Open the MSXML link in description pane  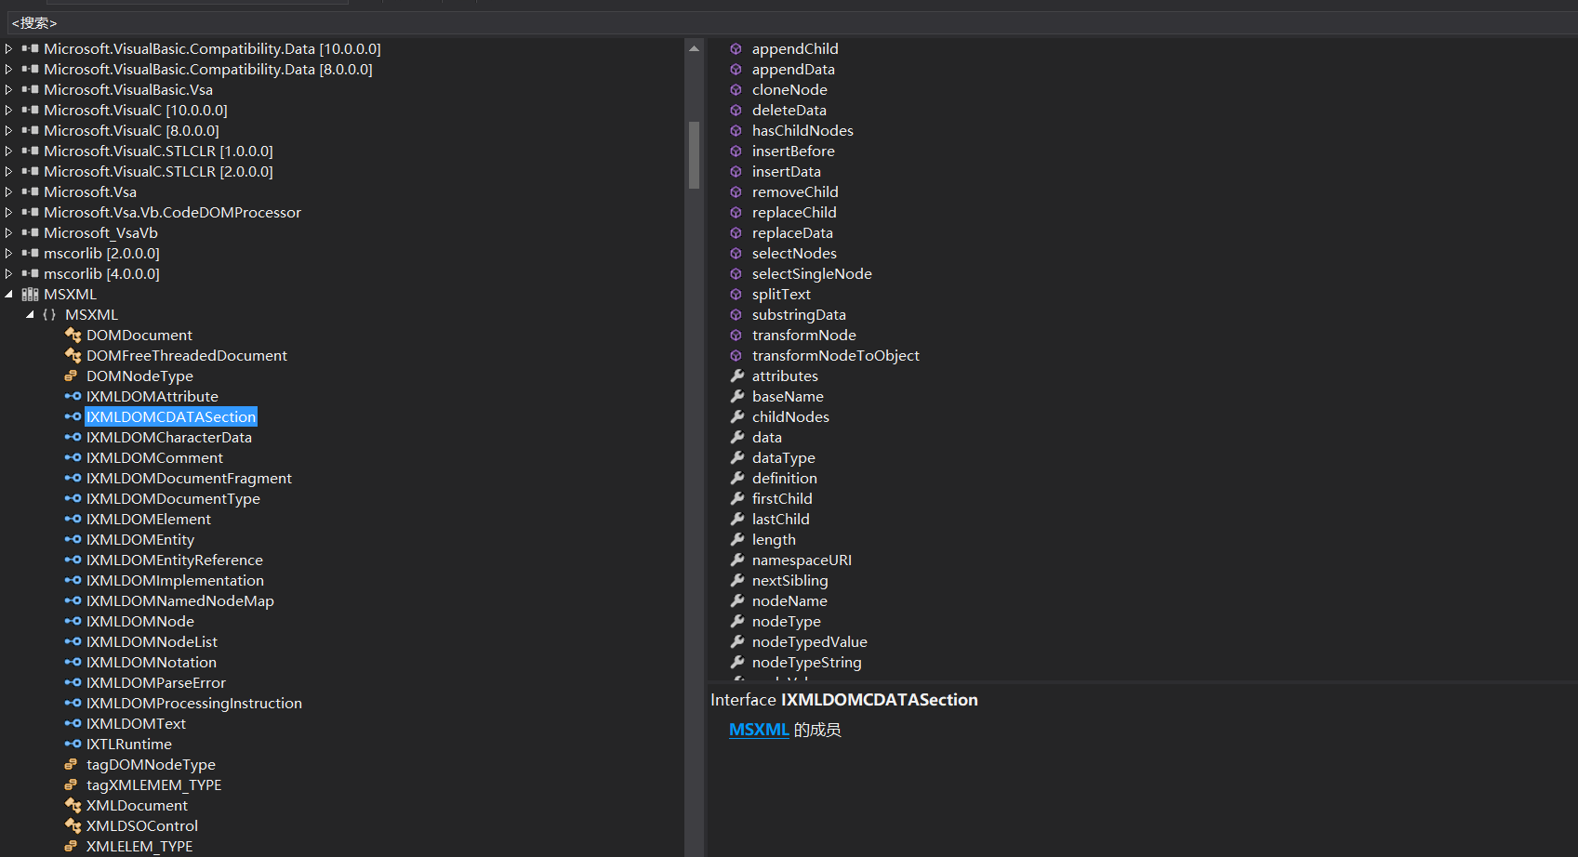(x=759, y=730)
